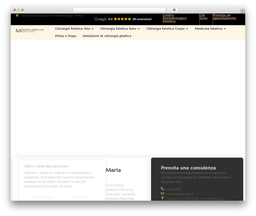Click the browser address bar
Viewport: 256px width, 216px height.
point(121,10)
